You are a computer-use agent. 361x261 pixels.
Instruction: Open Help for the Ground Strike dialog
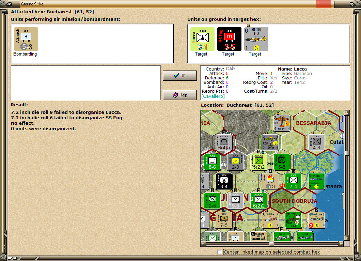[180, 95]
